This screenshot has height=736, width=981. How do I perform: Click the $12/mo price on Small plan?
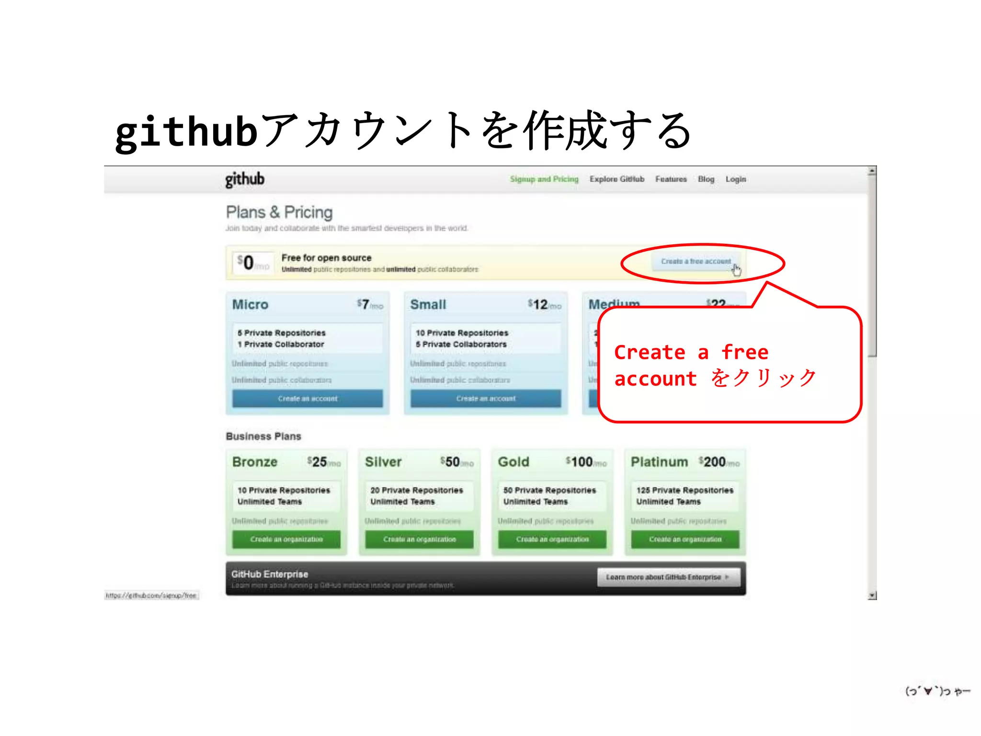pyautogui.click(x=545, y=305)
